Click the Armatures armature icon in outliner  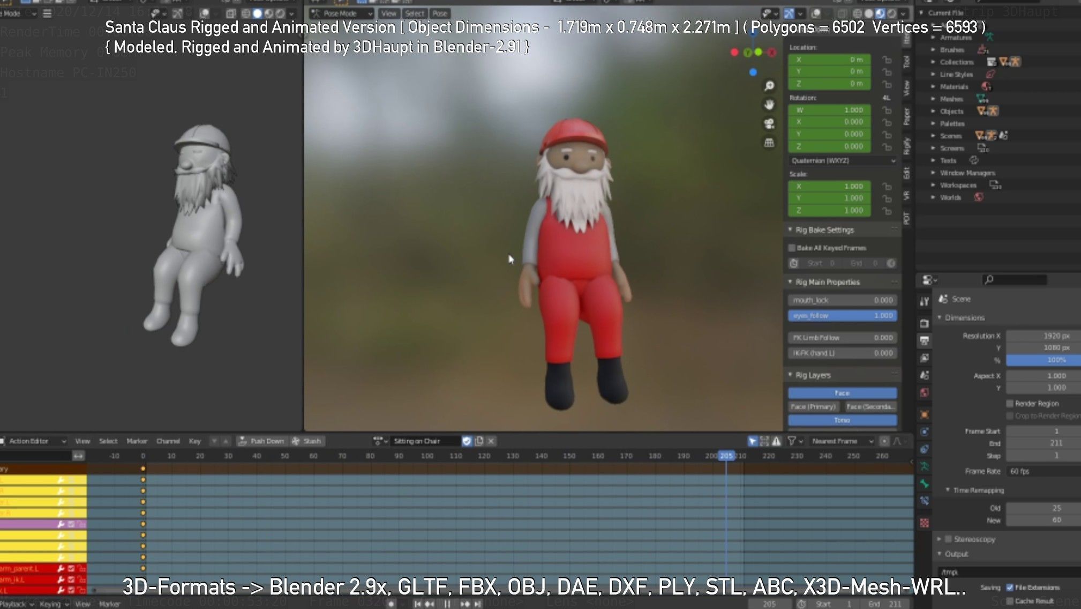pyautogui.click(x=989, y=37)
